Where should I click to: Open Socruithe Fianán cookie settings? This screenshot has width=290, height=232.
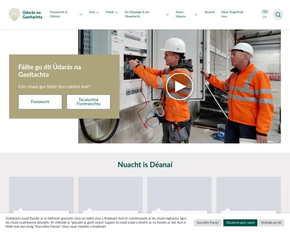207,223
